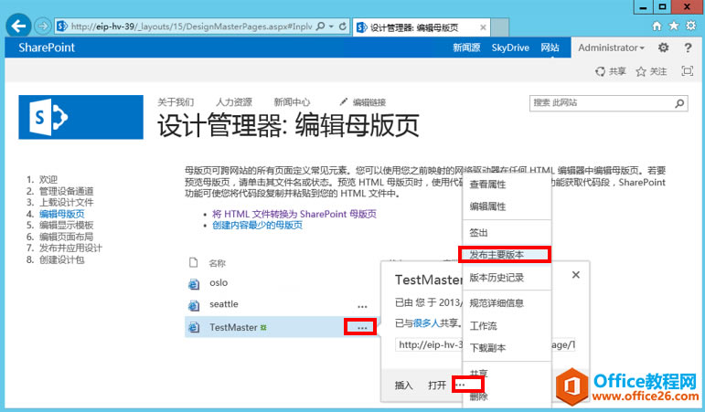Open the SharePoint settings gear
The width and height of the screenshot is (705, 412).
[663, 48]
